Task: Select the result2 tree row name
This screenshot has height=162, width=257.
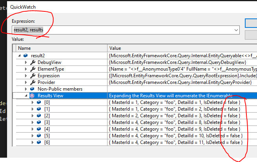Action: pyautogui.click(x=38, y=56)
